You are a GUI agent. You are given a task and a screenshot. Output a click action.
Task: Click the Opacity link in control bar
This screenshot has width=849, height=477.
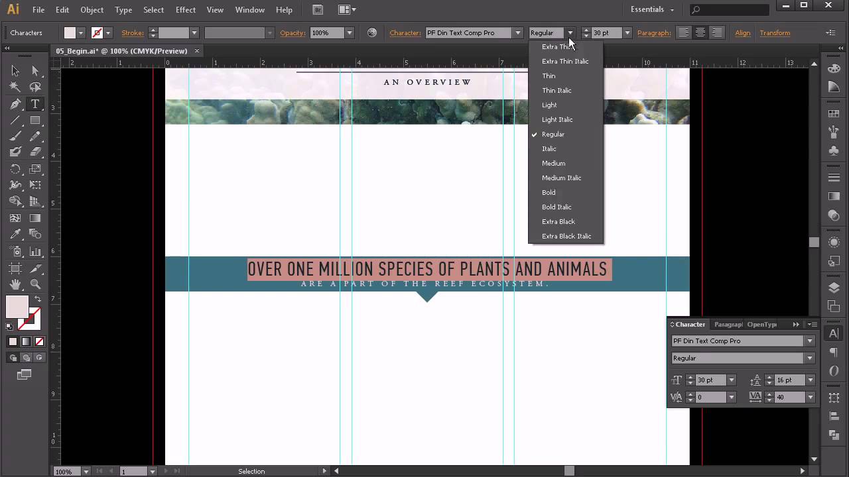(x=293, y=32)
